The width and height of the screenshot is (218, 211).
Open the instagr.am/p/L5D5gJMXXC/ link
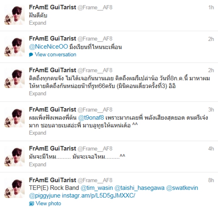[x=98, y=196]
